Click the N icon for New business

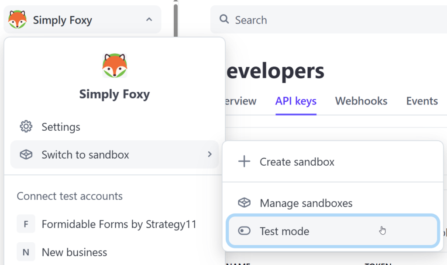point(26,252)
